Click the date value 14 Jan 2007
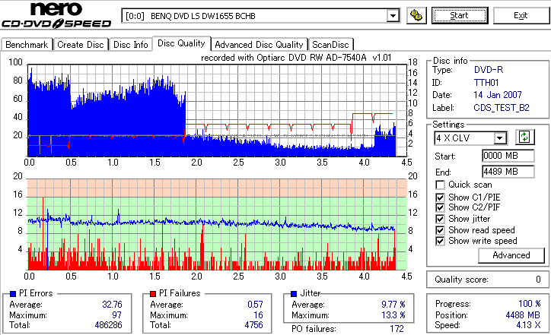The width and height of the screenshot is (551, 335). pos(498,95)
